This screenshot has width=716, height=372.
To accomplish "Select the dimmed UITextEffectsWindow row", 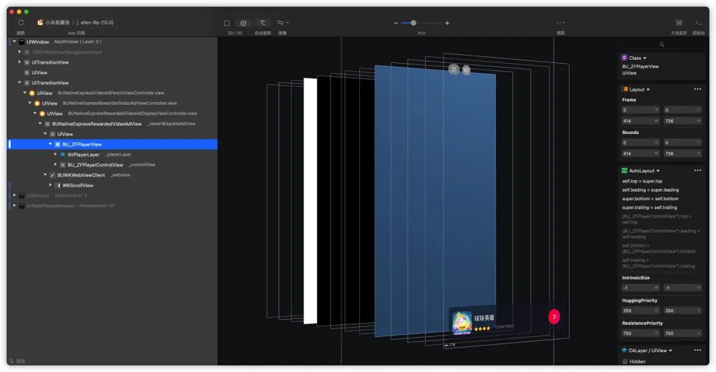I will [x=112, y=206].
